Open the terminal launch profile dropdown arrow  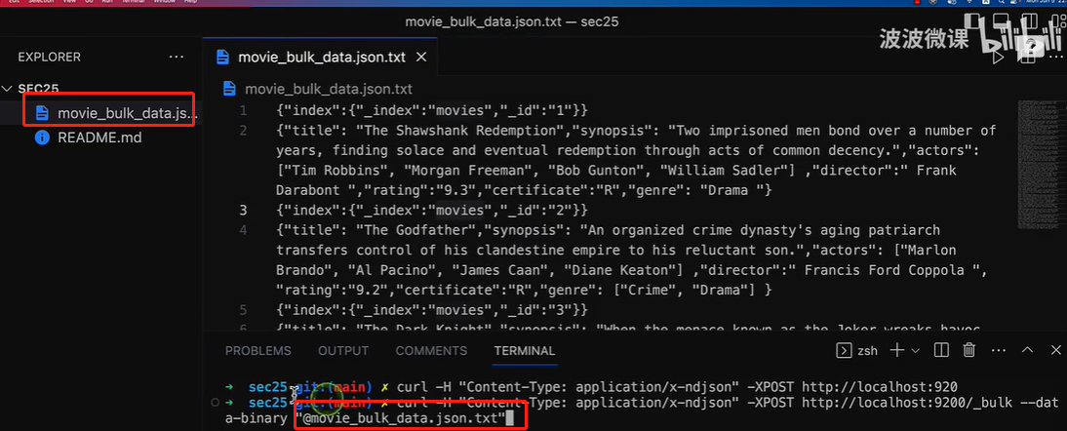click(915, 351)
